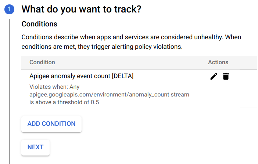Click the apigee.googleapis.com anomaly_count metric path
This screenshot has height=164, width=258.
pos(109,95)
